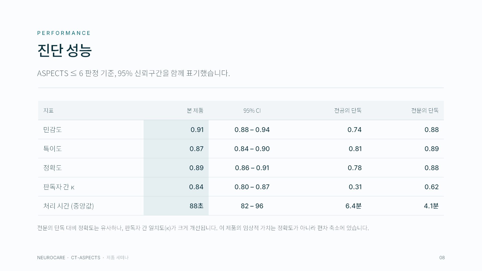482x271 pixels.
Task: Click the 0.80 – 0.87 confidence interval
Action: click(x=252, y=187)
